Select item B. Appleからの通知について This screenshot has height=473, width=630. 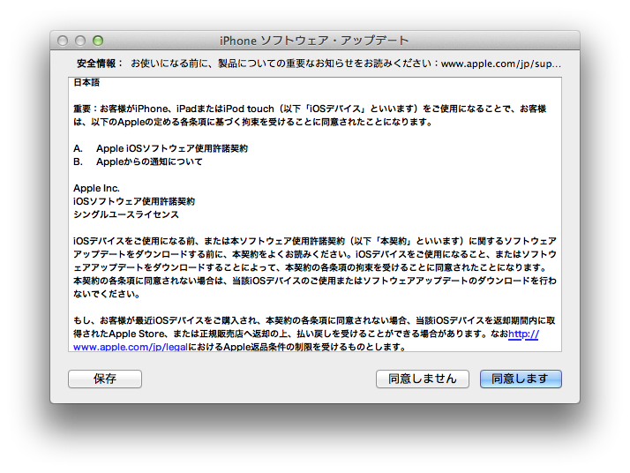click(x=138, y=161)
